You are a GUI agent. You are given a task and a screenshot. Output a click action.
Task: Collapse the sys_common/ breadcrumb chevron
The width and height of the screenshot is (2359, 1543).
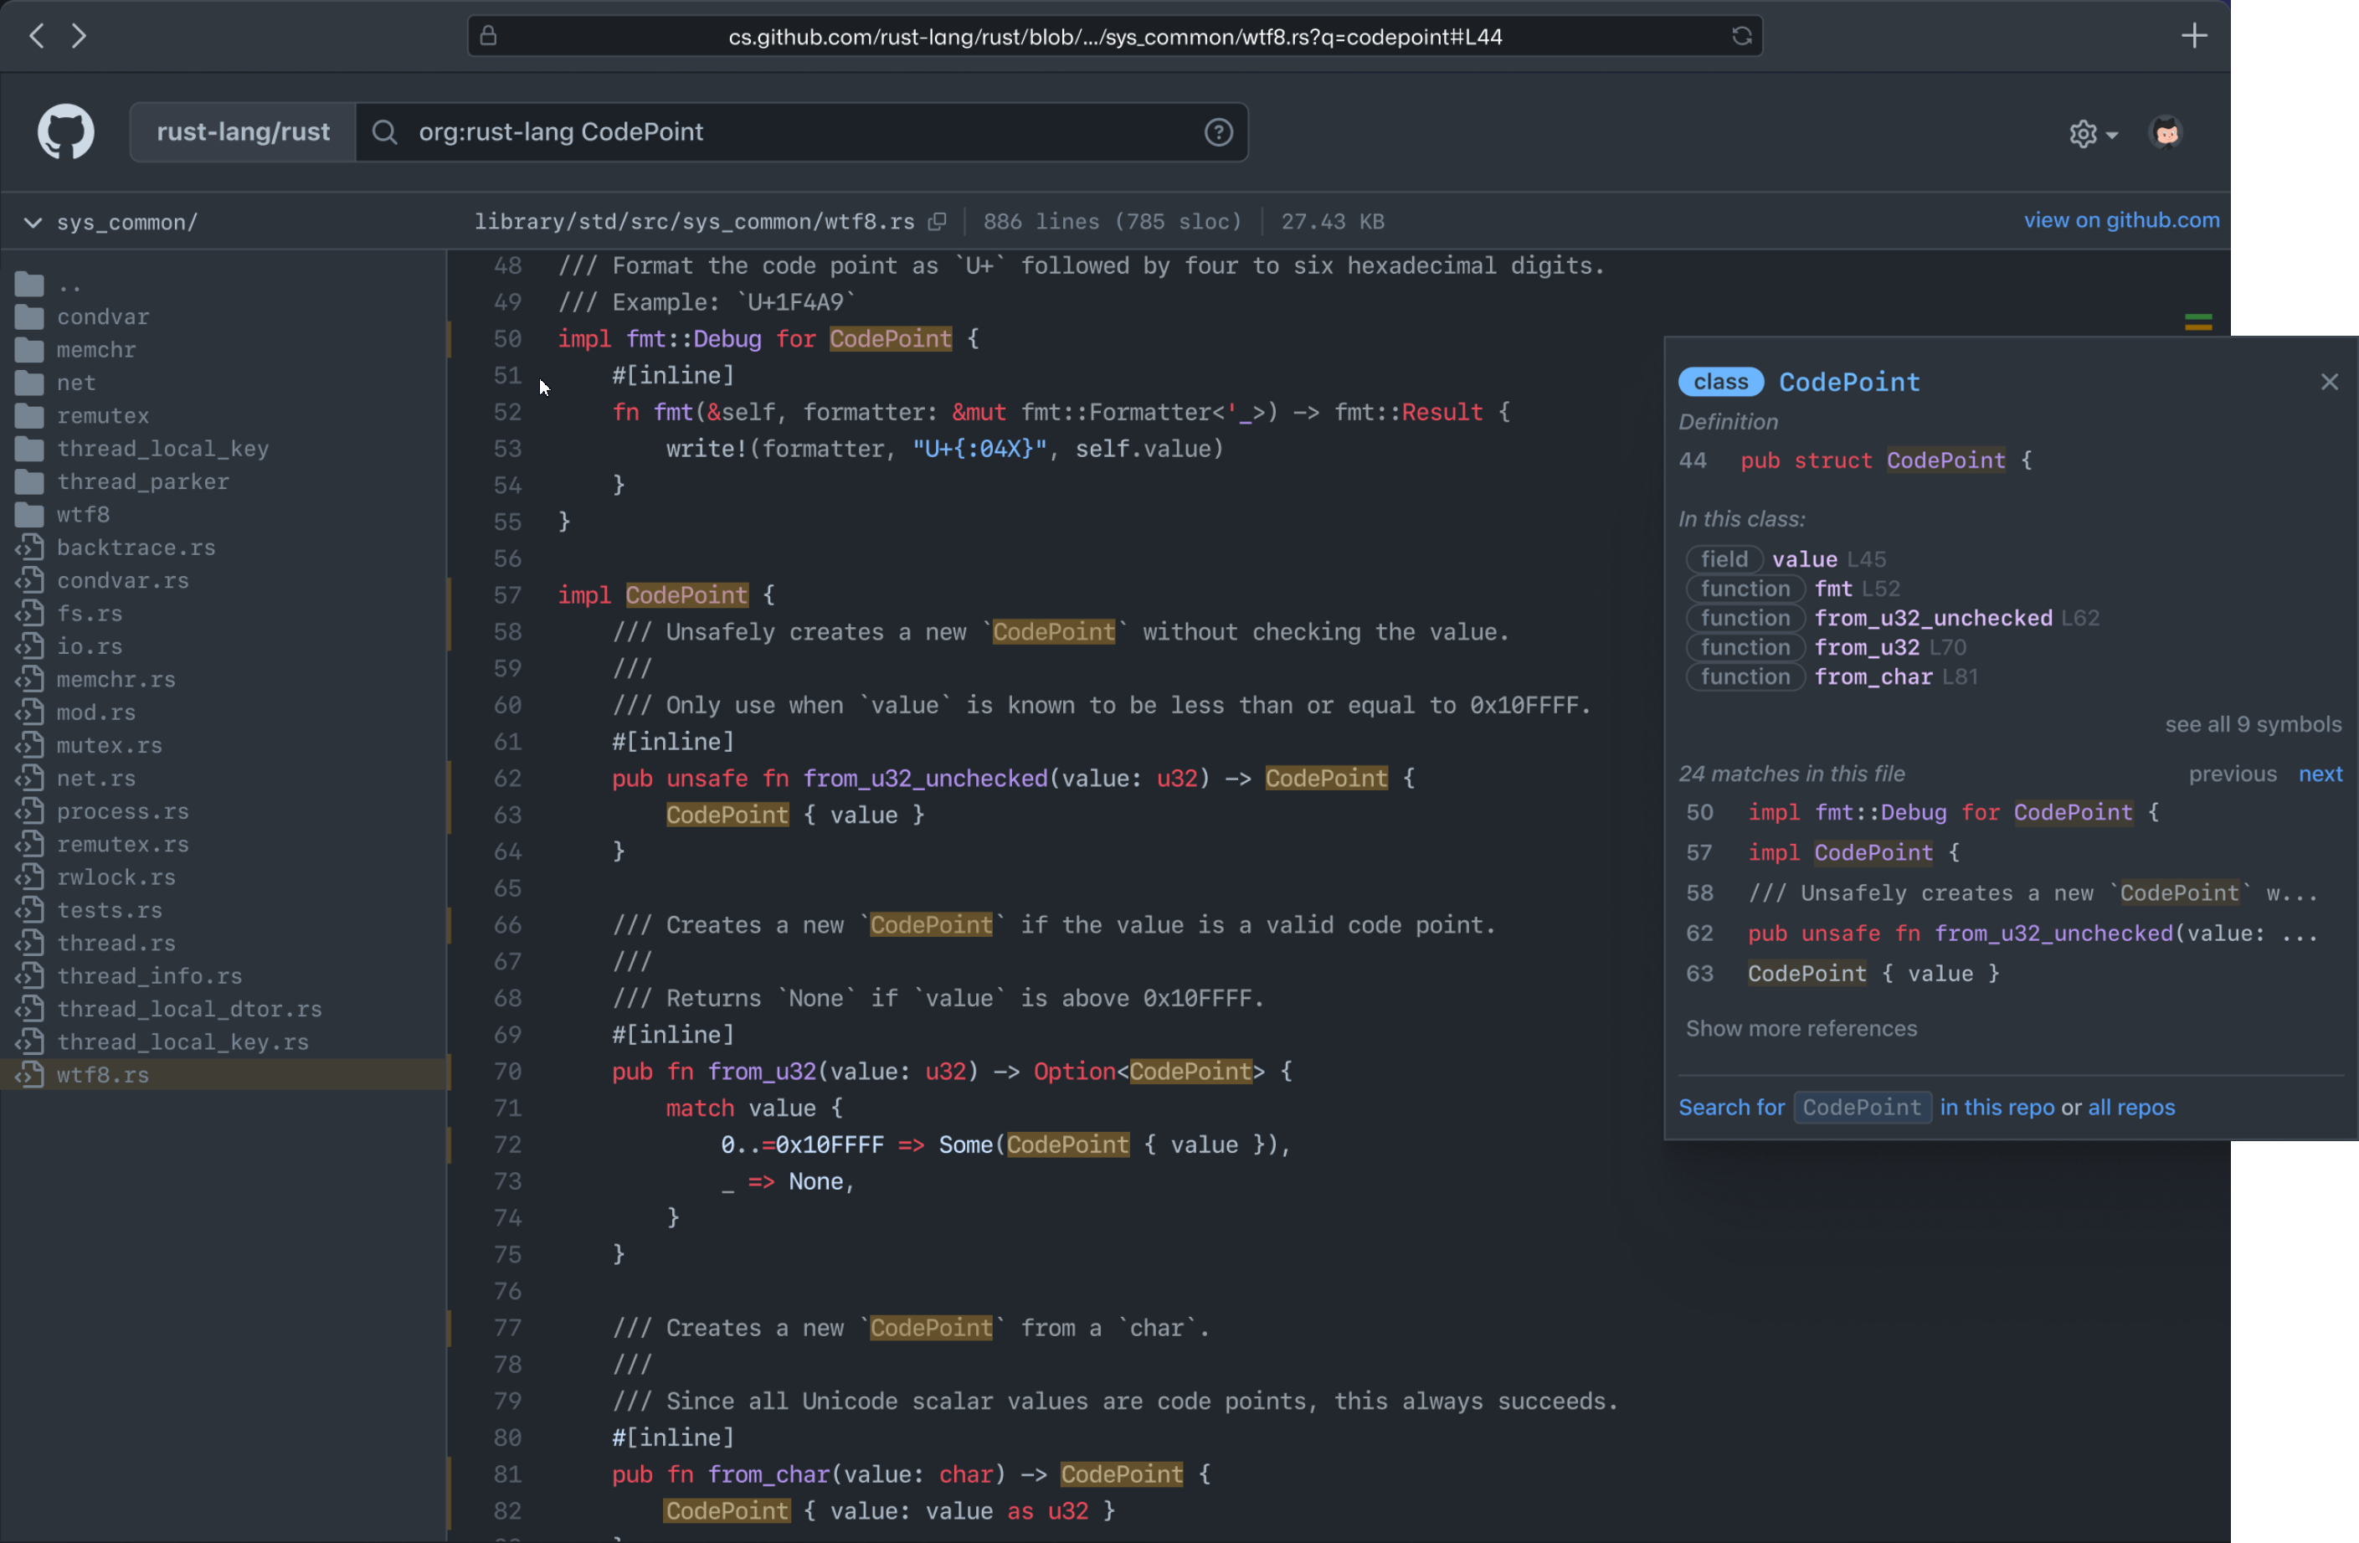pos(33,222)
